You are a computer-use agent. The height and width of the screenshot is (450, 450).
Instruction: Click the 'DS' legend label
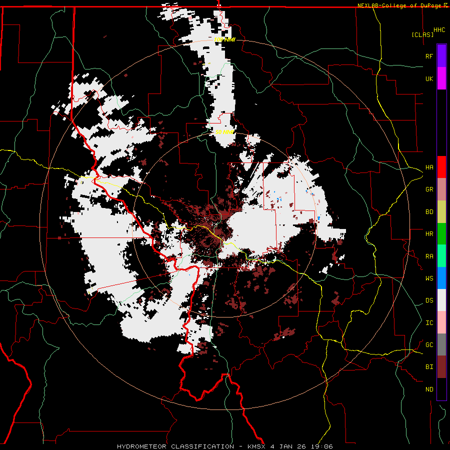pyautogui.click(x=429, y=300)
